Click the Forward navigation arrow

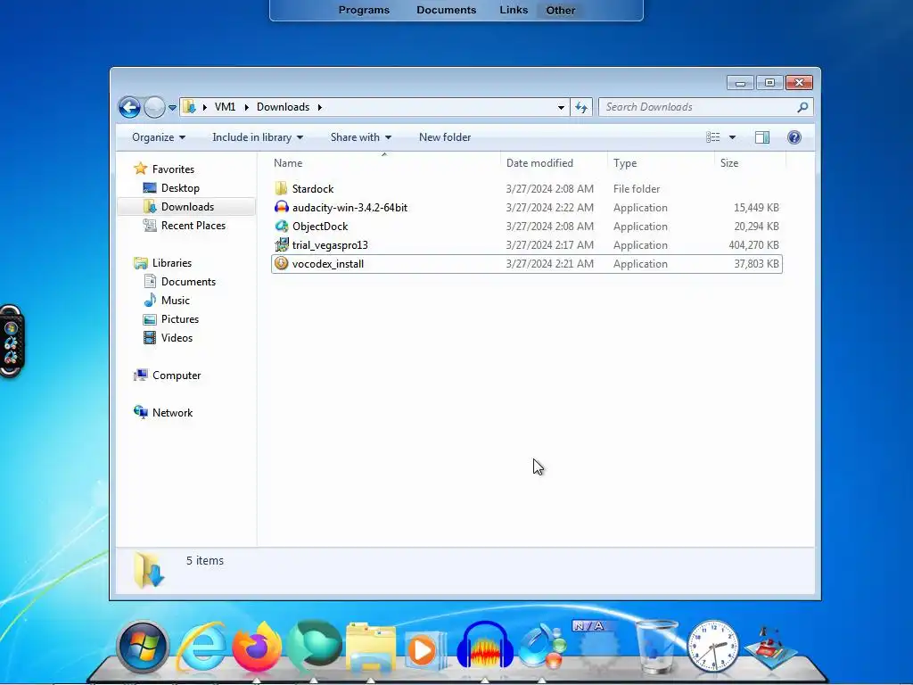154,107
